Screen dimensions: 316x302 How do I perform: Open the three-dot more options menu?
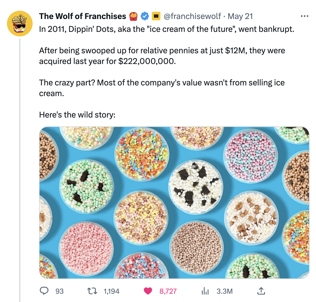(304, 16)
